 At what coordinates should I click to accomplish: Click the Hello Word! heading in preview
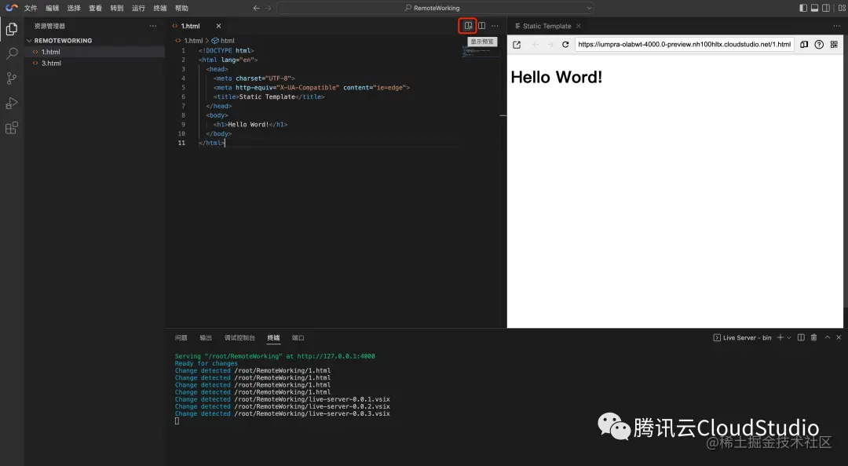(557, 78)
